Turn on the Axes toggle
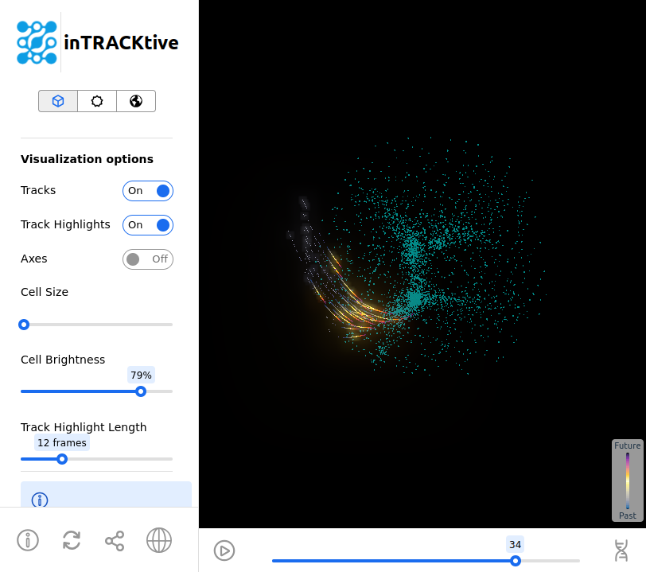646x572 pixels. point(148,259)
